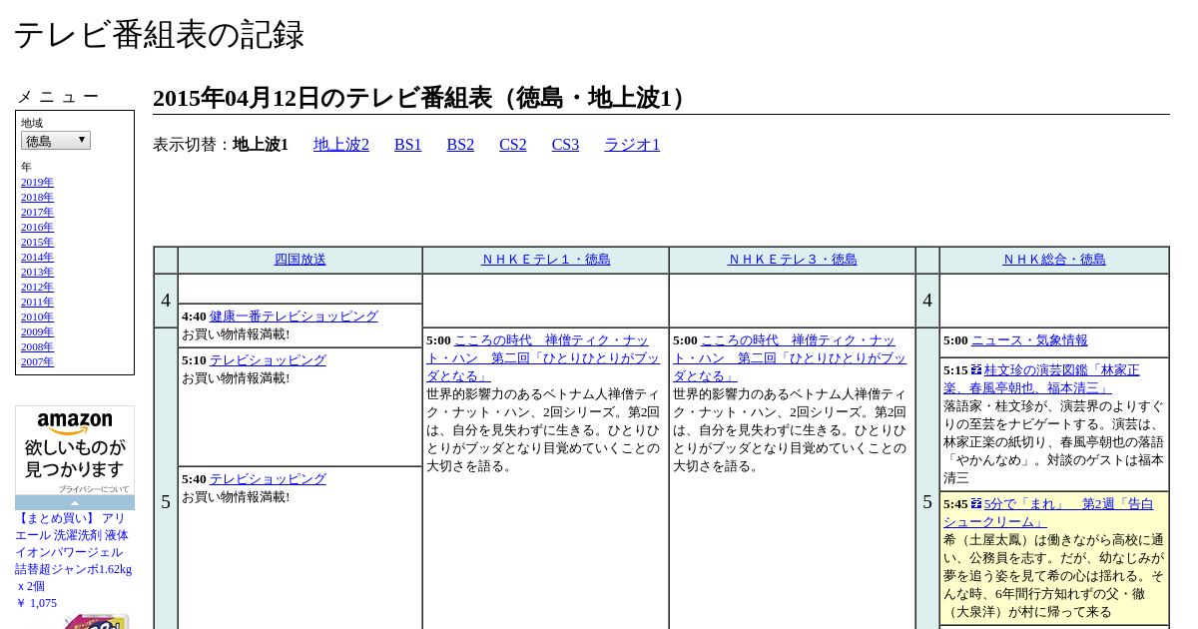
Task: Open the ＮＨＫＥテレ１・徳島 channel header
Action: [x=546, y=260]
